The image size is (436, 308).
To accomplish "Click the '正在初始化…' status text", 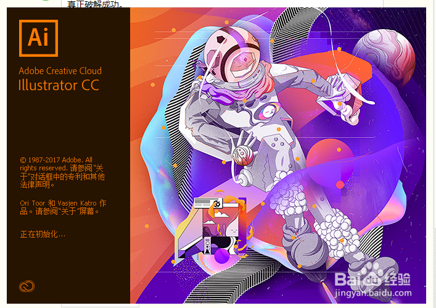I will pyautogui.click(x=43, y=235).
